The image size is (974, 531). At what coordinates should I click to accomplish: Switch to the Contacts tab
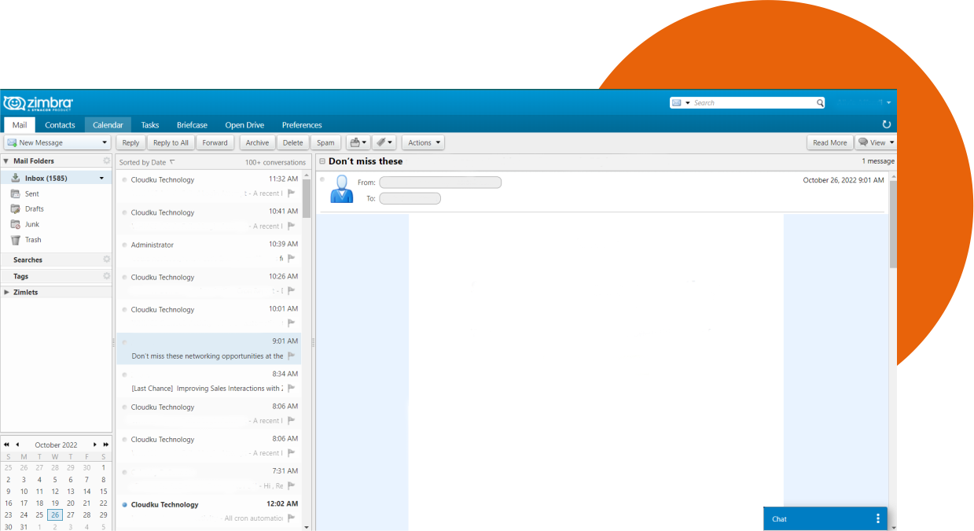(x=60, y=125)
